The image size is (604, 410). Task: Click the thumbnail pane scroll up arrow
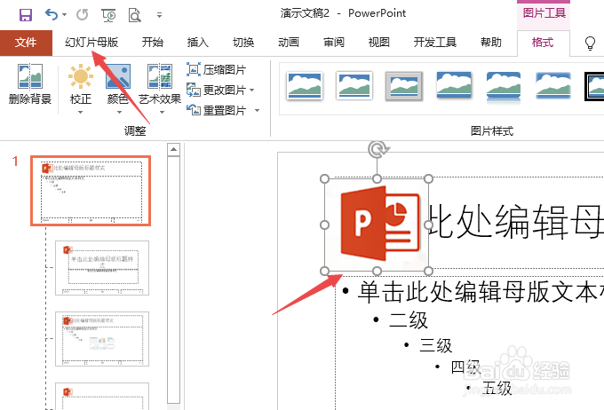tap(174, 149)
